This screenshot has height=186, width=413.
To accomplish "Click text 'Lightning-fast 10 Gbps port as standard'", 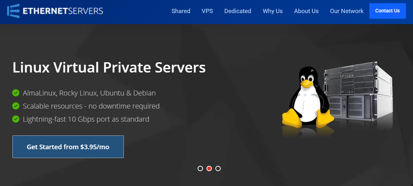I will (x=86, y=119).
